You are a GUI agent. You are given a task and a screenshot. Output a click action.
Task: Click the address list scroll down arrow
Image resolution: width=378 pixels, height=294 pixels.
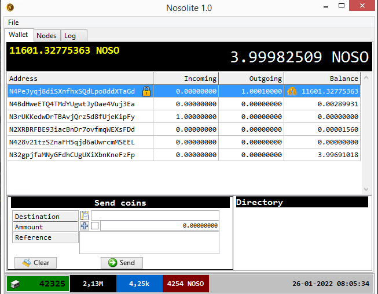pyautogui.click(x=366, y=189)
